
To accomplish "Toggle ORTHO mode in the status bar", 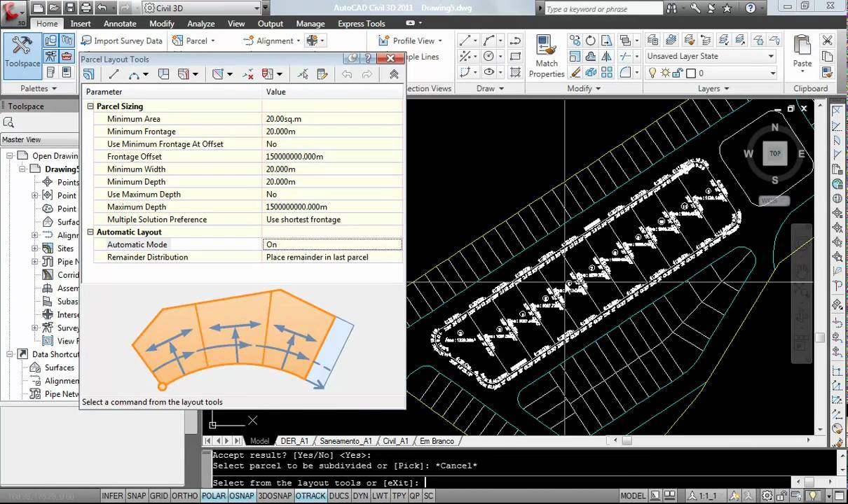I will pyautogui.click(x=185, y=496).
